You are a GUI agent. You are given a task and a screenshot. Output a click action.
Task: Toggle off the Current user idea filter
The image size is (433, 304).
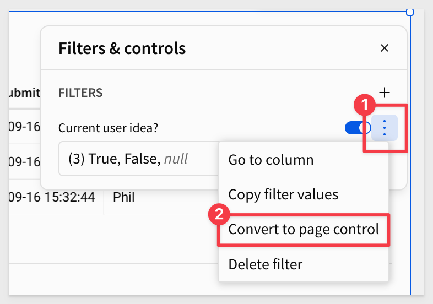(x=358, y=128)
